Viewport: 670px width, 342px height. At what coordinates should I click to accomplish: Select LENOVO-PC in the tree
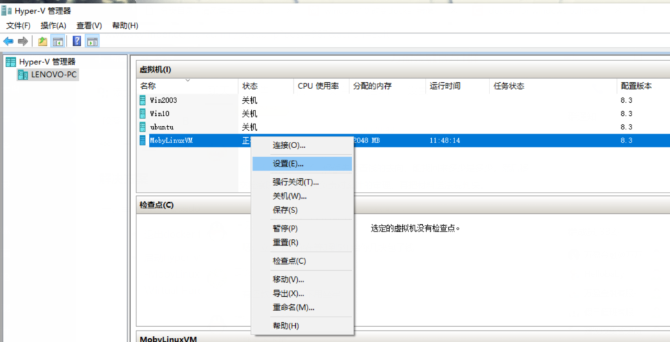pos(54,75)
